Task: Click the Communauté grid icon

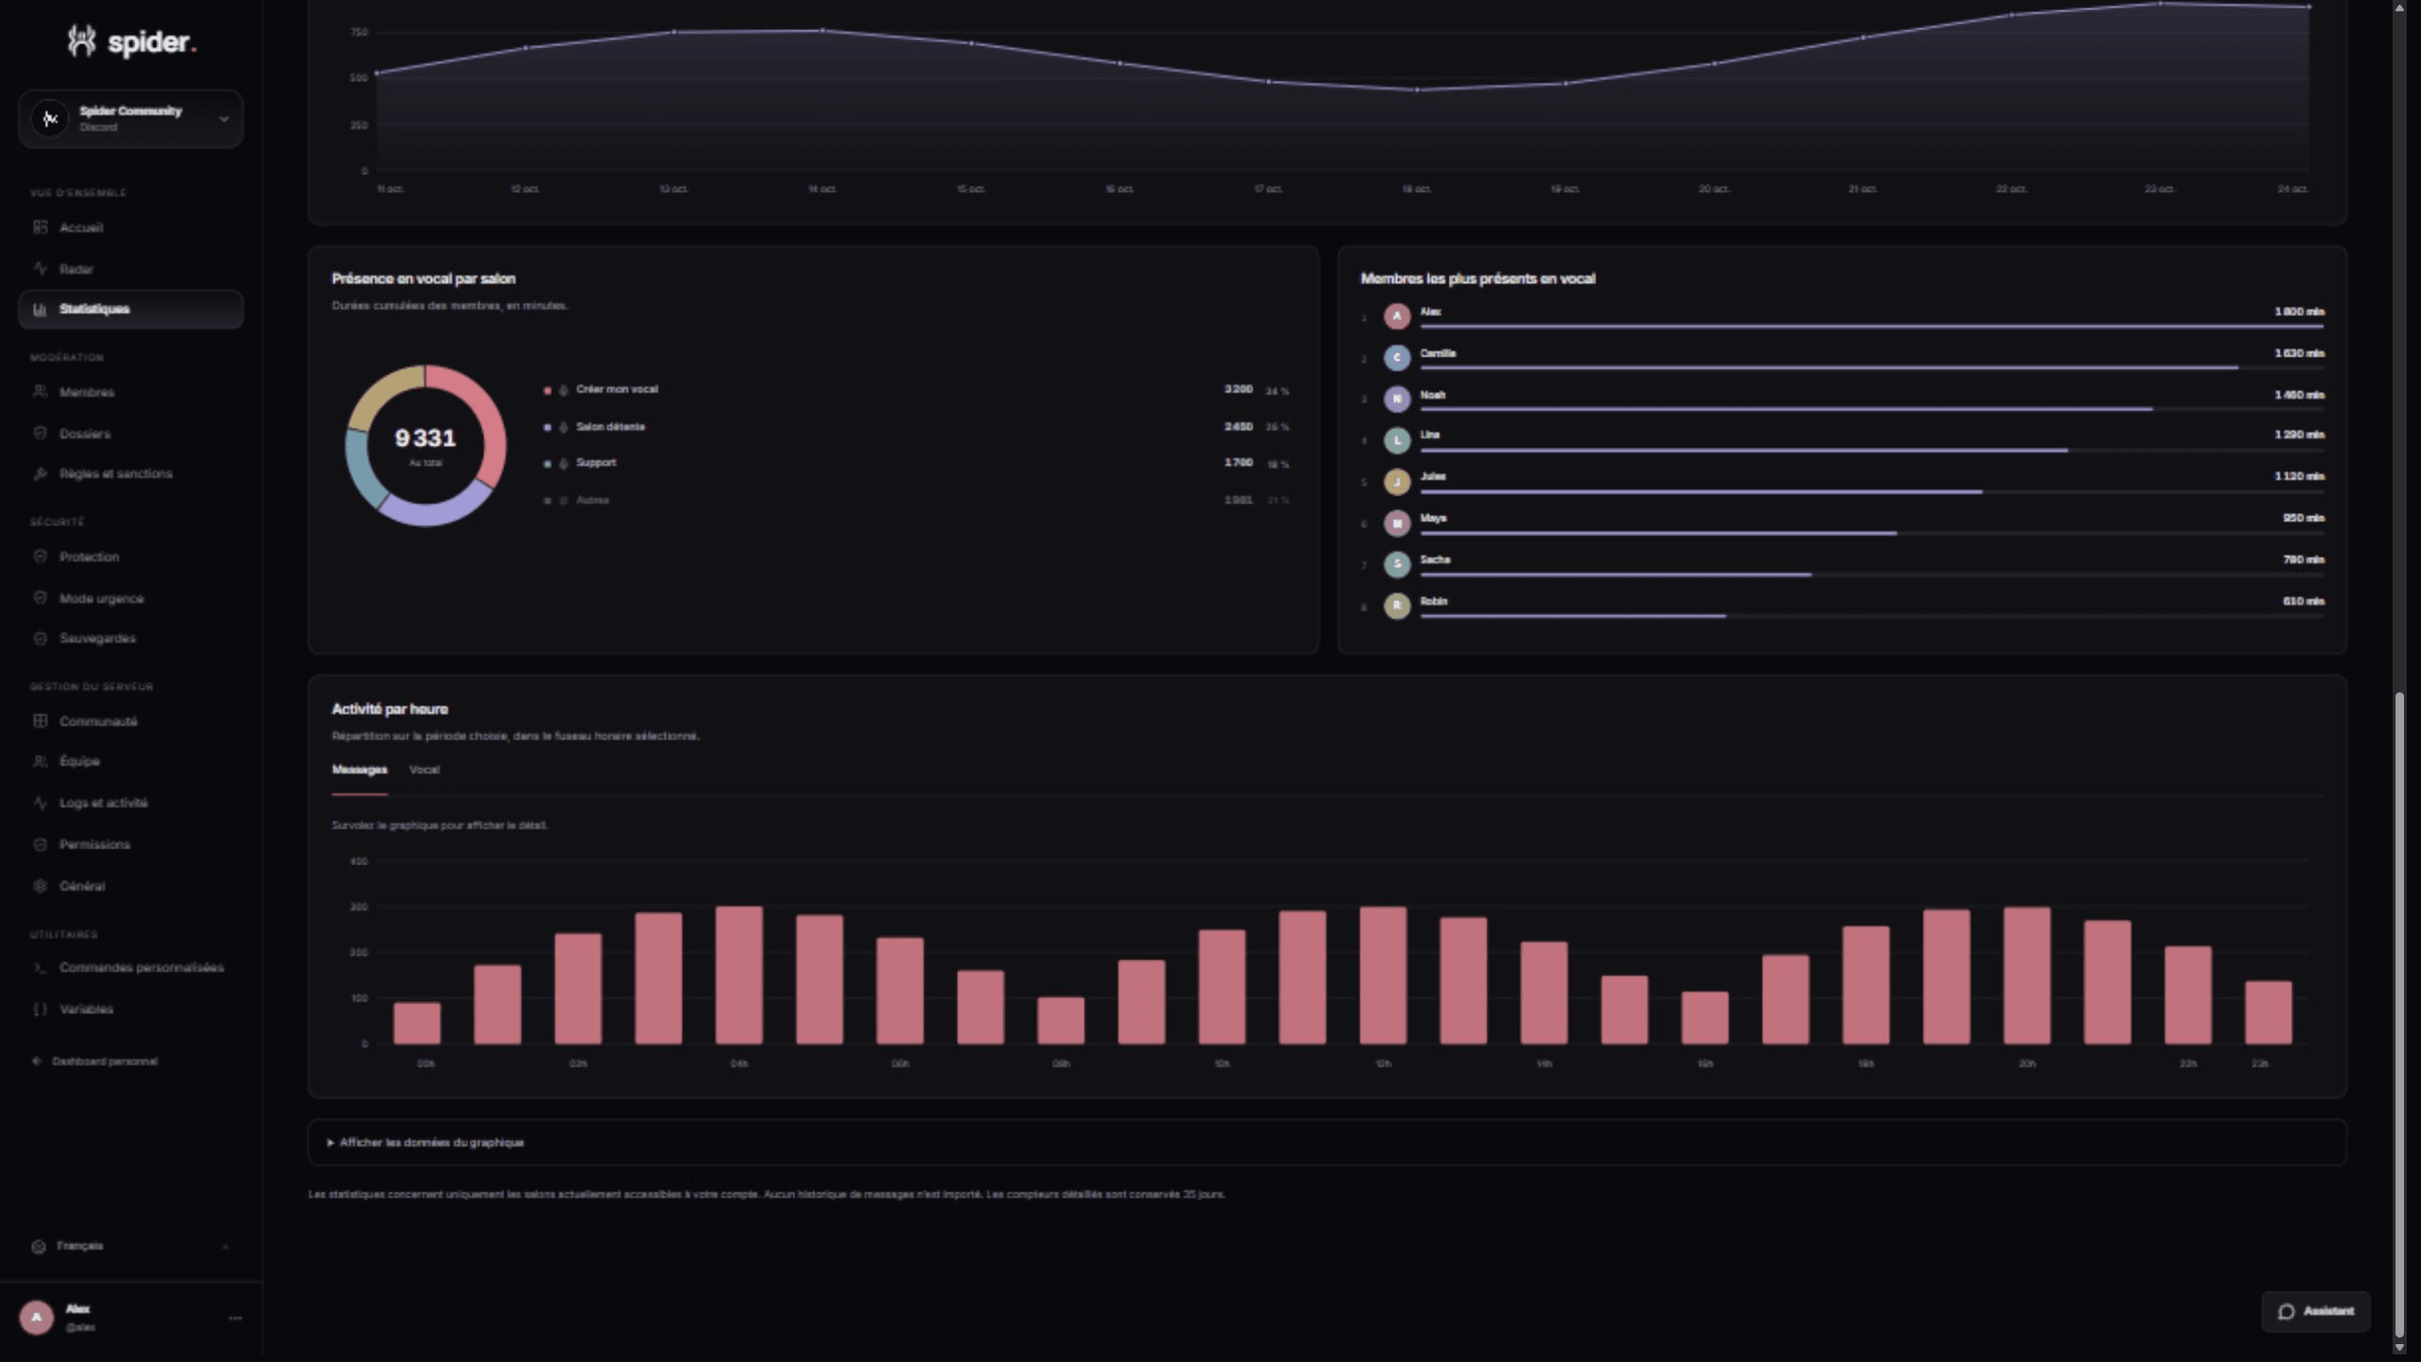Action: 40,721
